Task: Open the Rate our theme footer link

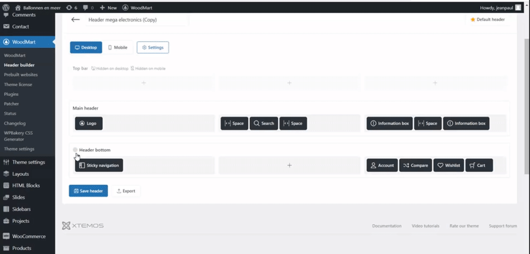Action: click(x=464, y=226)
